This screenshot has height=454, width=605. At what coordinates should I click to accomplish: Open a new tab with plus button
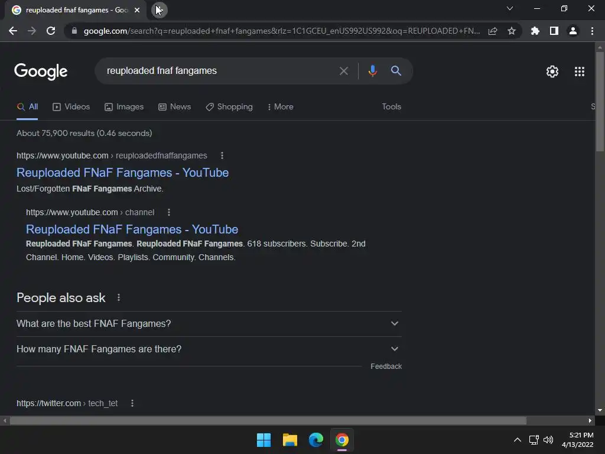click(x=159, y=10)
